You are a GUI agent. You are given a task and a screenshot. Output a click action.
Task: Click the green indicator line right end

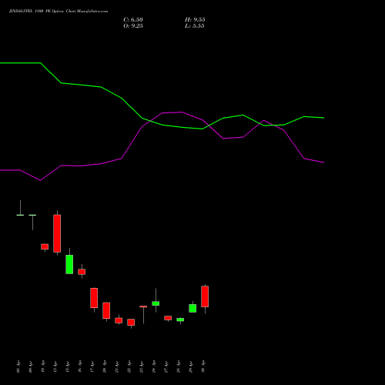tap(323, 118)
